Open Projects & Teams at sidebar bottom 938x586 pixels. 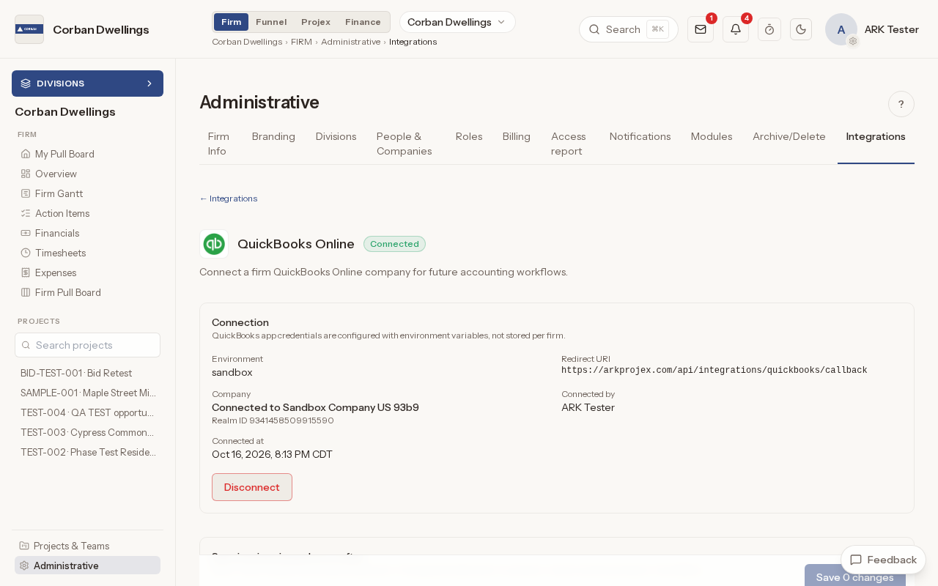click(x=87, y=546)
